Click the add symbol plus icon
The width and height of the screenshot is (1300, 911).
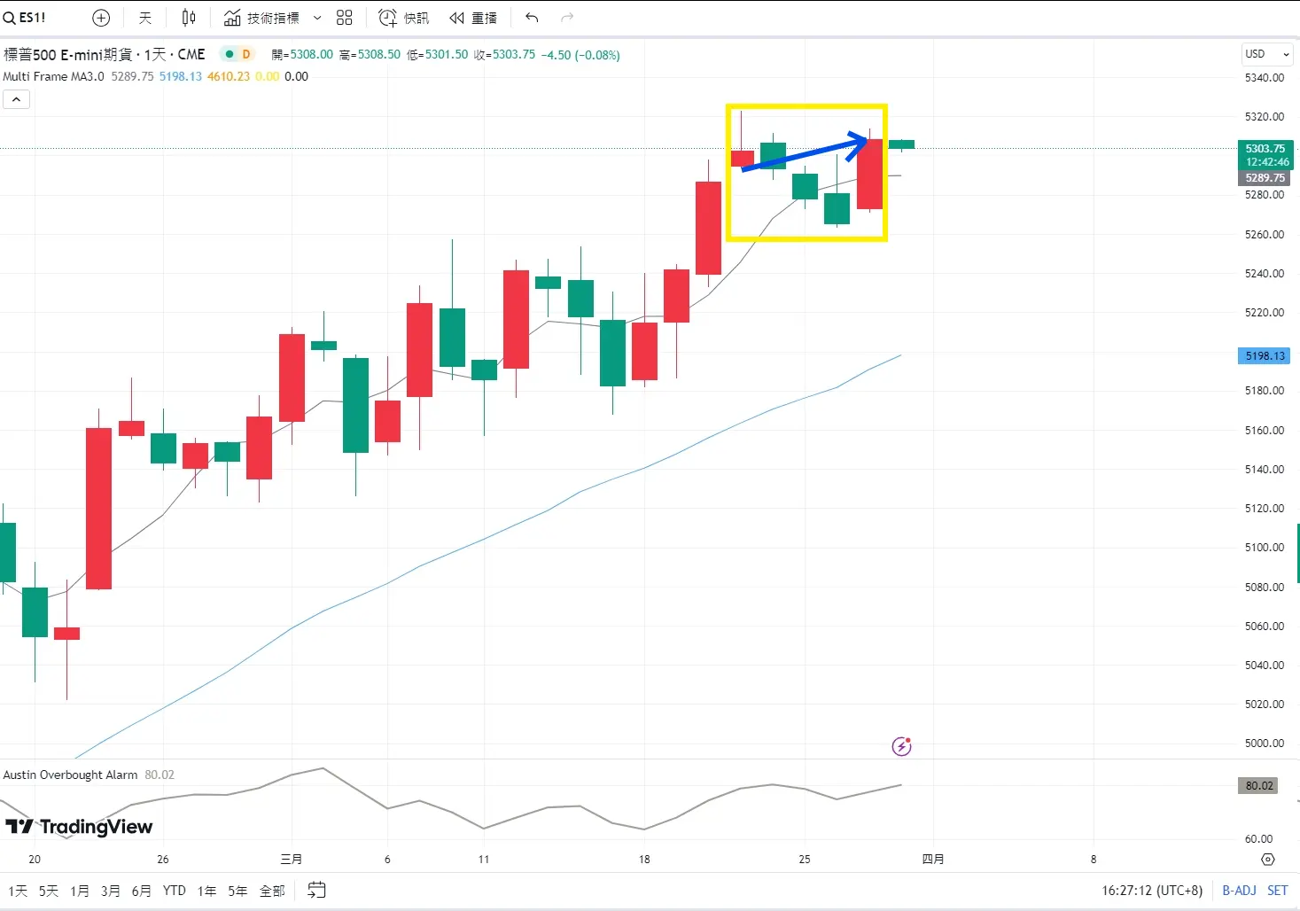101,18
